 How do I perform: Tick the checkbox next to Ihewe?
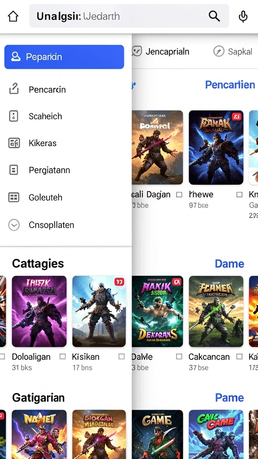[239, 195]
